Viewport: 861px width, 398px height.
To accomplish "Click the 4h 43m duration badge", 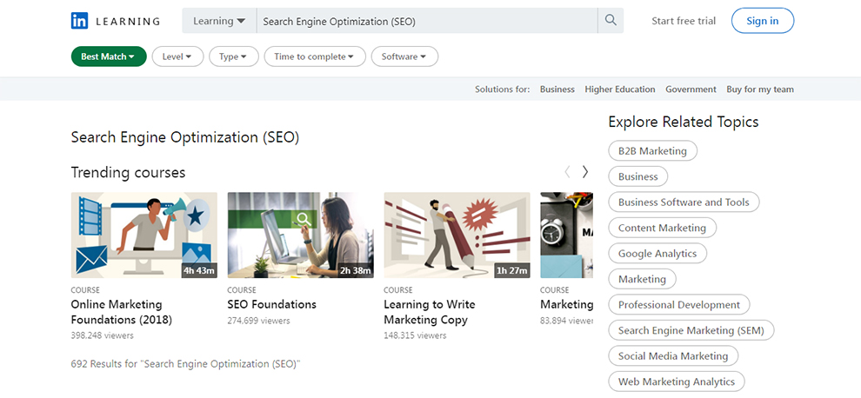I will coord(199,270).
